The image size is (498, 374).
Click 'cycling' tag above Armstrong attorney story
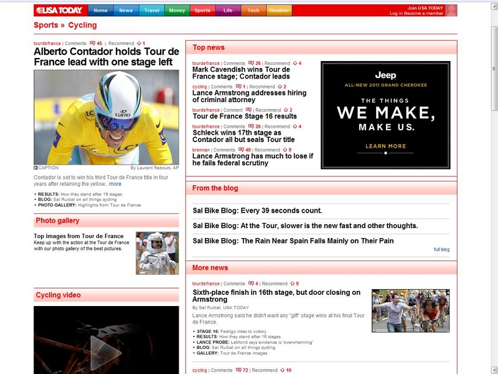[199, 87]
